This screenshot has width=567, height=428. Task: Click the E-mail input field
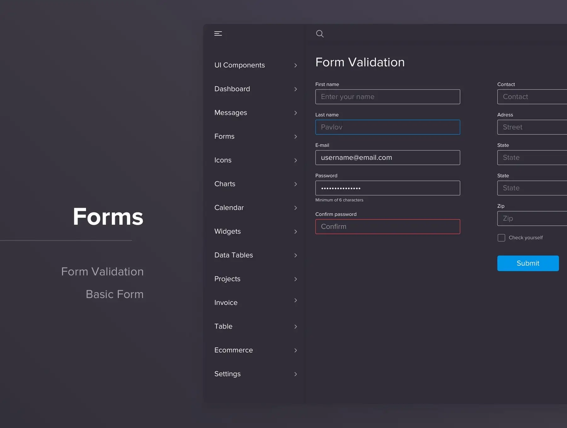coord(387,157)
